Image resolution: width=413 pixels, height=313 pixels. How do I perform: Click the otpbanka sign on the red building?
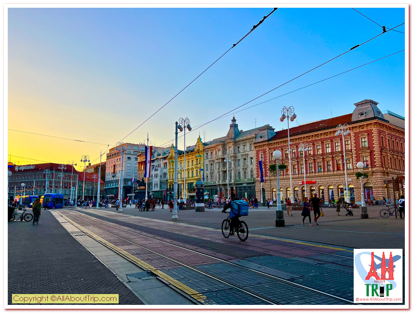coord(25,168)
